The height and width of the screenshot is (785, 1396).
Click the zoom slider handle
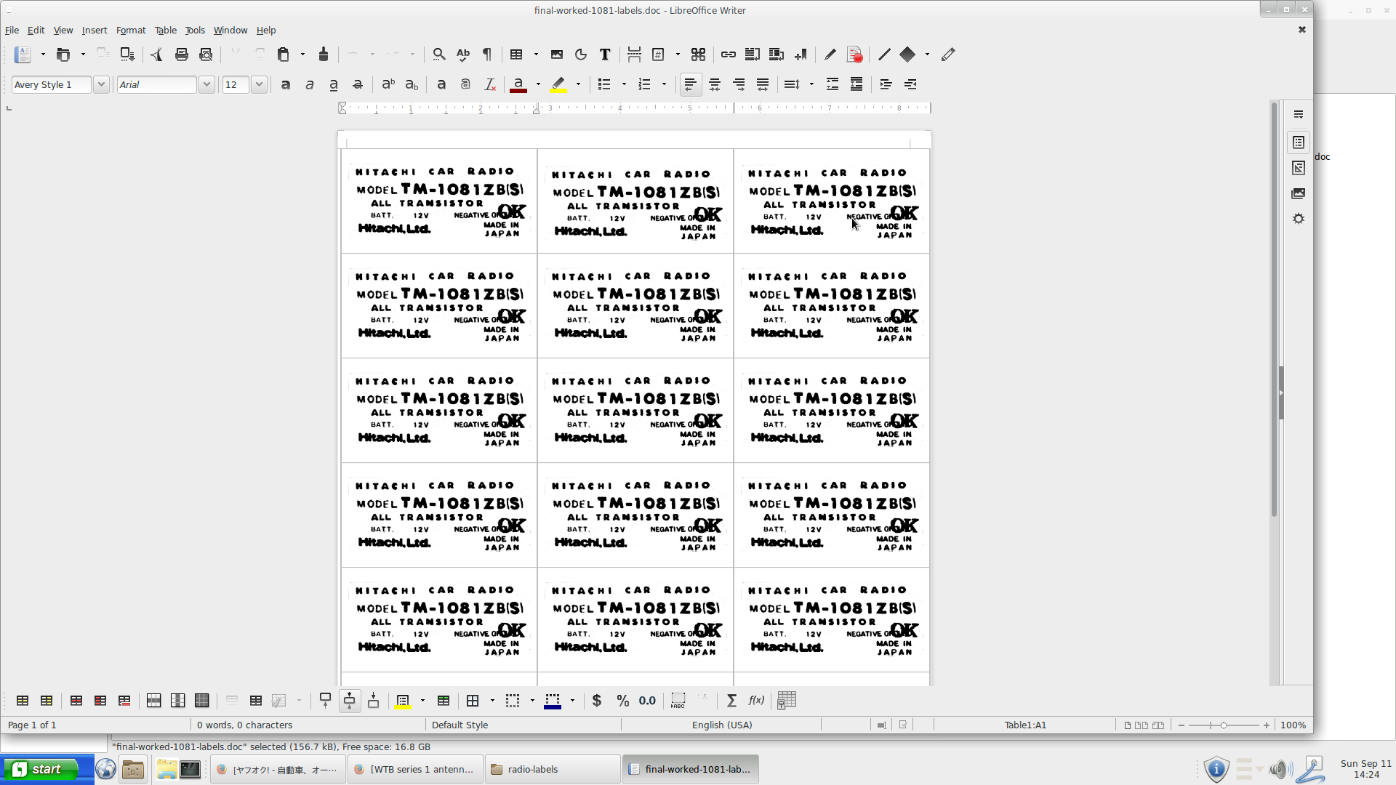coord(1224,725)
